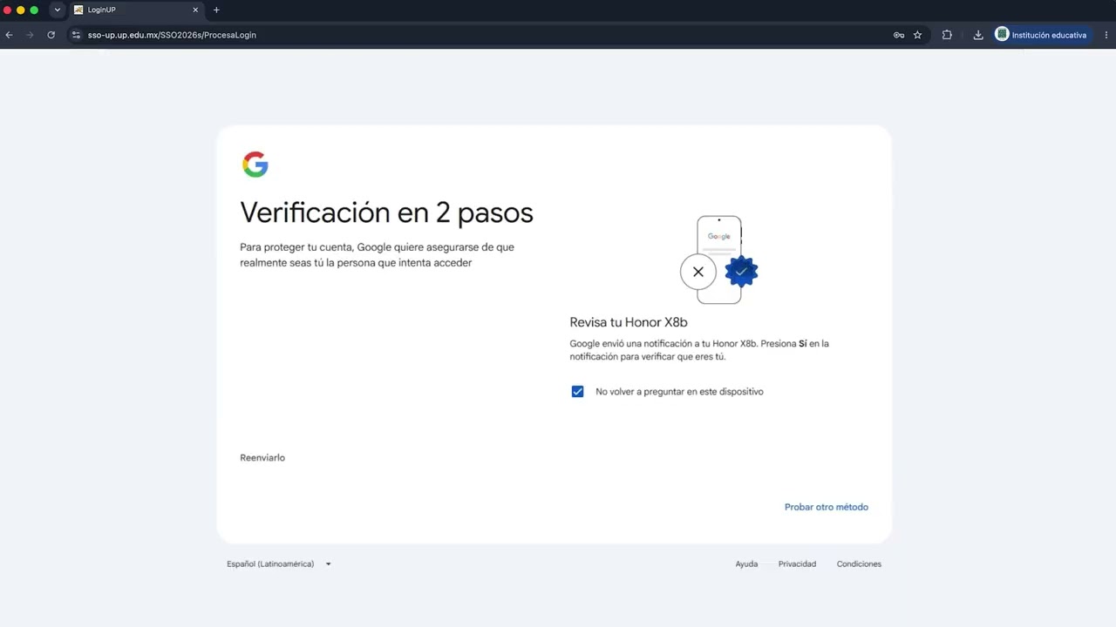Open the Español (Latinoamérica) language dropdown
1116x627 pixels.
tap(279, 564)
